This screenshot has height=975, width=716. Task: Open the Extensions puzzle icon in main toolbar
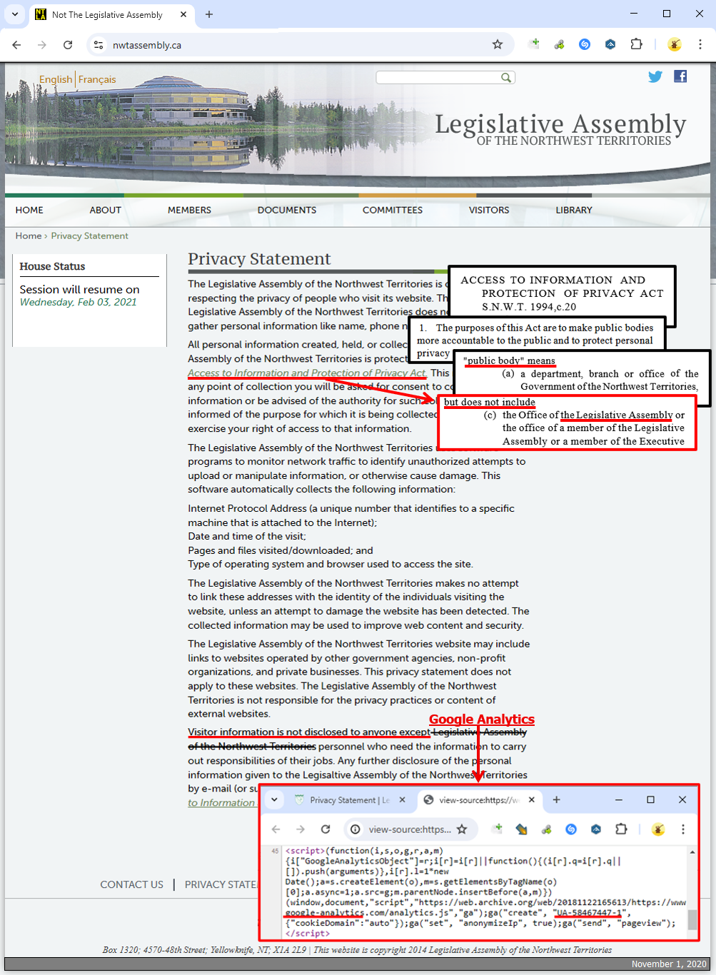click(636, 44)
